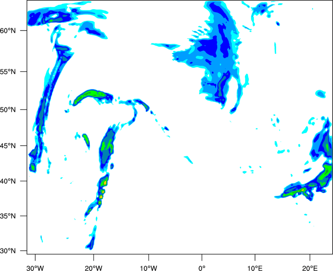
Task: Click the 50°N latitude label
Action: pyautogui.click(x=8, y=110)
